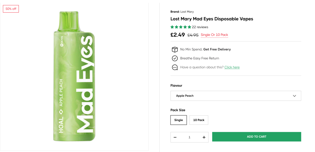Open the Click here question link
The width and height of the screenshot is (315, 152).
pyautogui.click(x=232, y=67)
